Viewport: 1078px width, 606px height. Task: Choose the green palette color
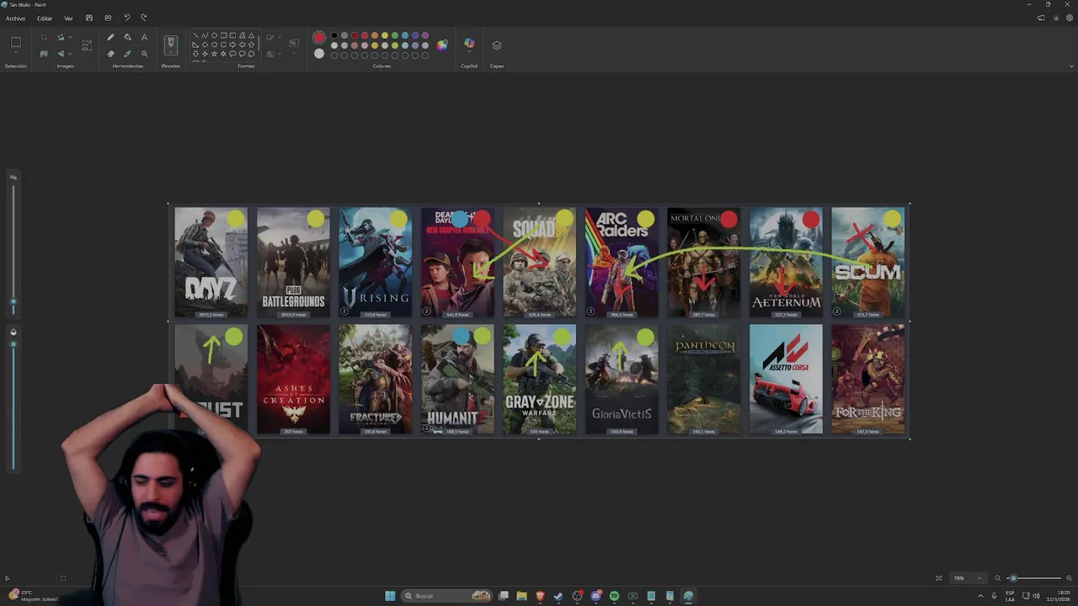coord(395,36)
